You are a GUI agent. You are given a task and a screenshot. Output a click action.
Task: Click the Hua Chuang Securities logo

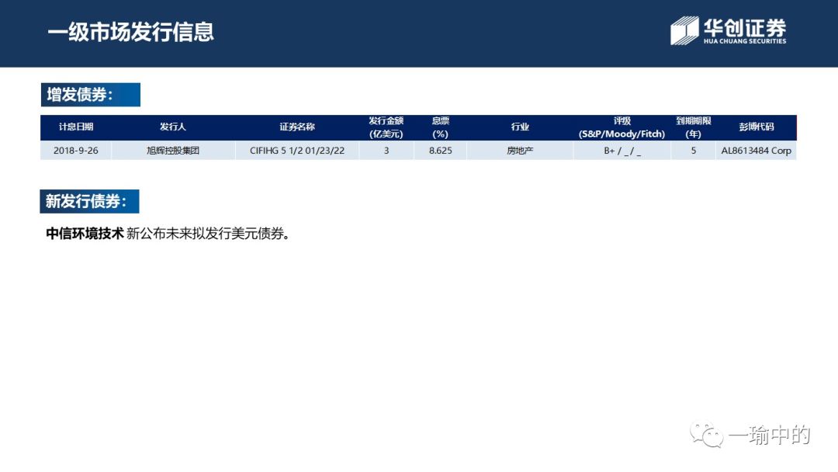tap(729, 30)
